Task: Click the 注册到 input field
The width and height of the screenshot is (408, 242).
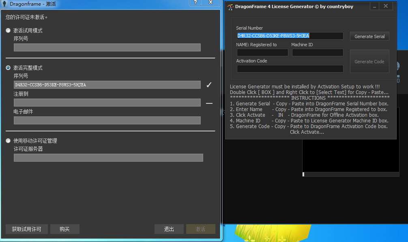Action: tap(107, 103)
